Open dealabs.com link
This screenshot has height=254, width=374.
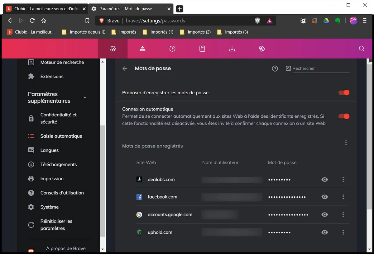tap(161, 179)
